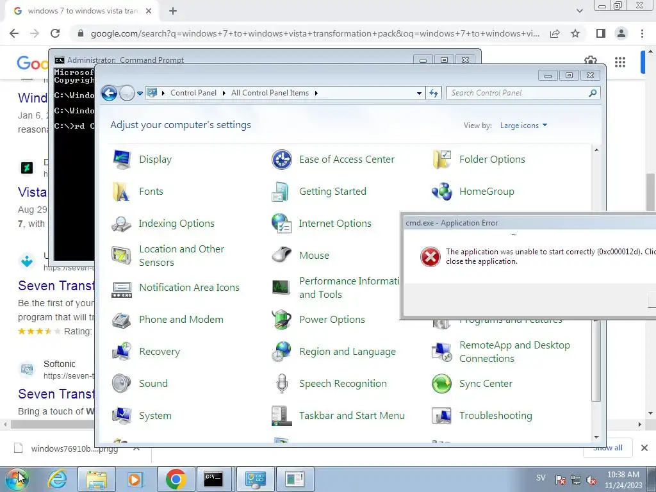Expand the address bar history dropdown

click(419, 94)
